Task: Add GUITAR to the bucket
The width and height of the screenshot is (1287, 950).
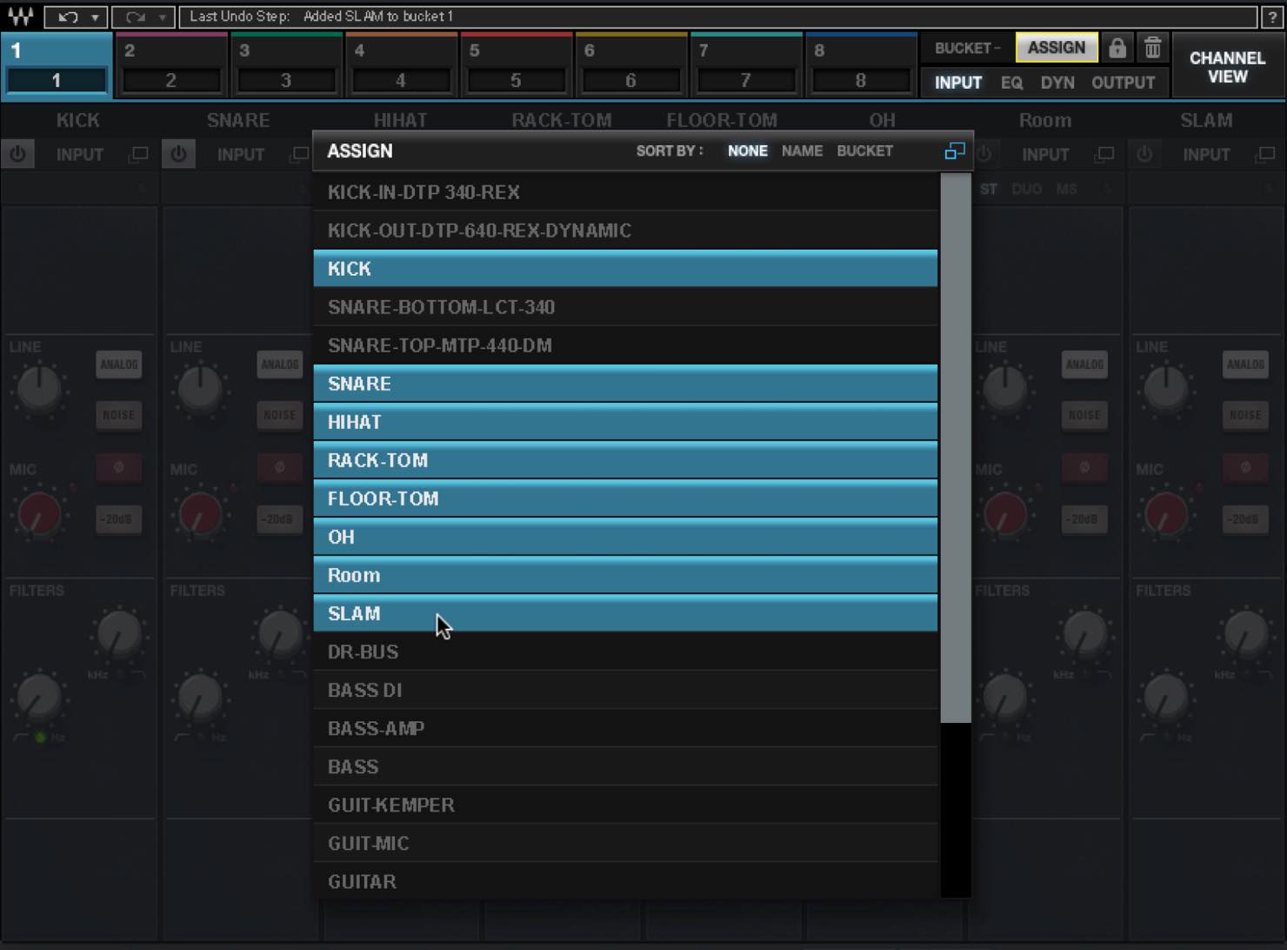Action: pyautogui.click(x=625, y=880)
